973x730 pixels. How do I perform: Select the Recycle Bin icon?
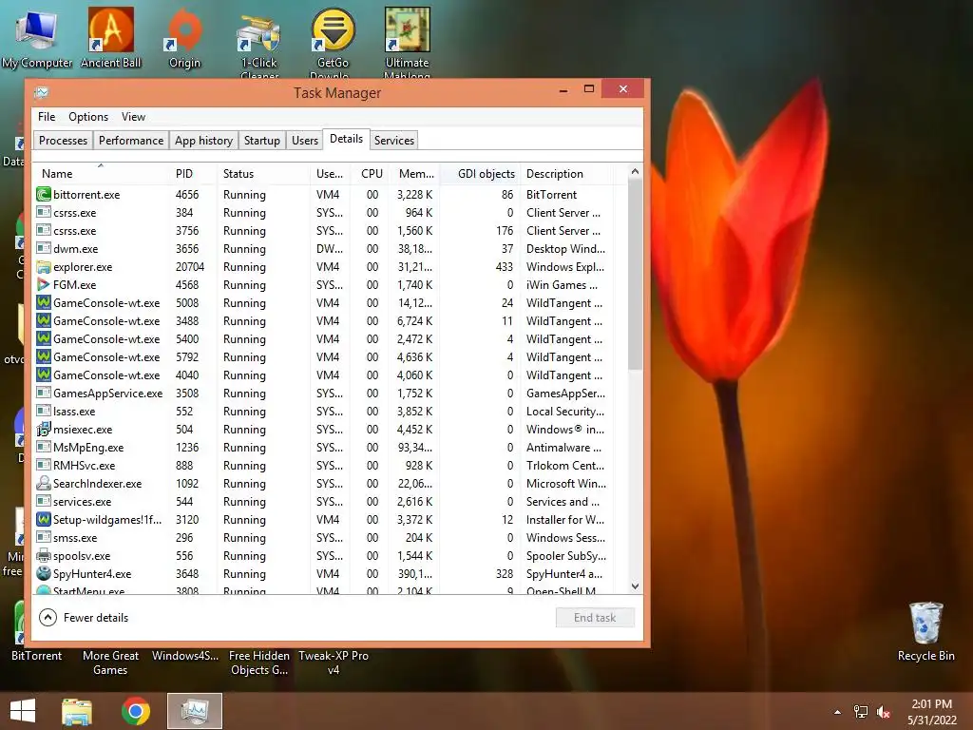pos(925,631)
